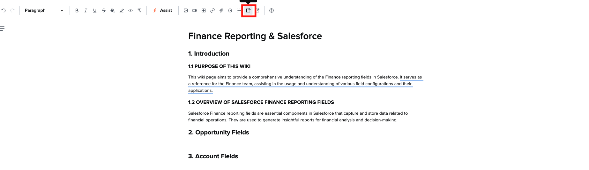Insert a video
Image resolution: width=589 pixels, height=170 pixels.
[x=195, y=10]
